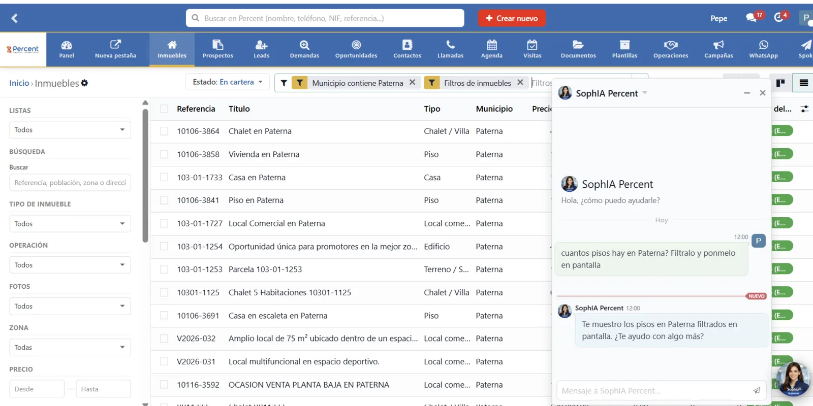Tick the checkbox for Casa en Paterna 103-01-1733
Image resolution: width=813 pixels, height=406 pixels.
coord(164,177)
